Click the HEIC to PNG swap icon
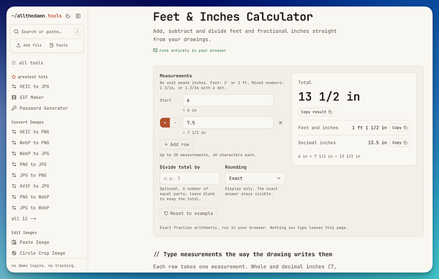 pos(14,132)
